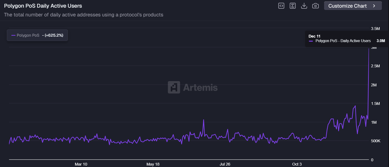
Task: Click the +625.2% change value in legend
Action: (53, 35)
